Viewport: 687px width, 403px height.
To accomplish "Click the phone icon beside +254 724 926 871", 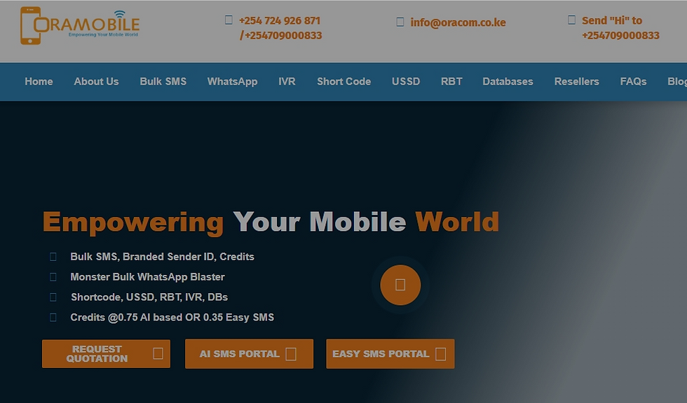I will click(x=229, y=20).
